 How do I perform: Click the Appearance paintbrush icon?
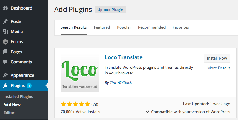tap(5, 75)
